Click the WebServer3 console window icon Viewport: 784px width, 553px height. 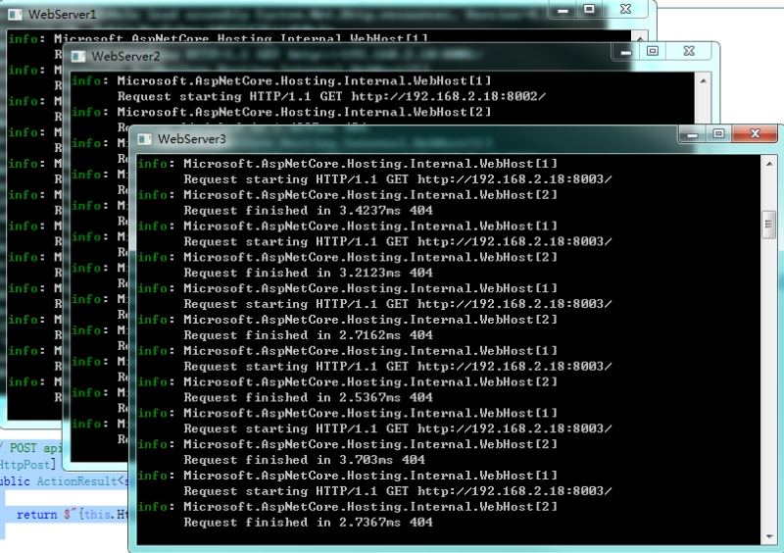pyautogui.click(x=144, y=139)
